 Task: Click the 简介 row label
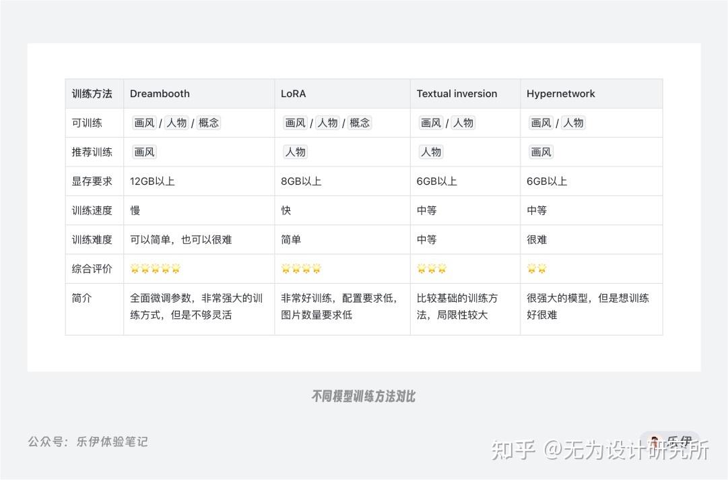pyautogui.click(x=81, y=298)
